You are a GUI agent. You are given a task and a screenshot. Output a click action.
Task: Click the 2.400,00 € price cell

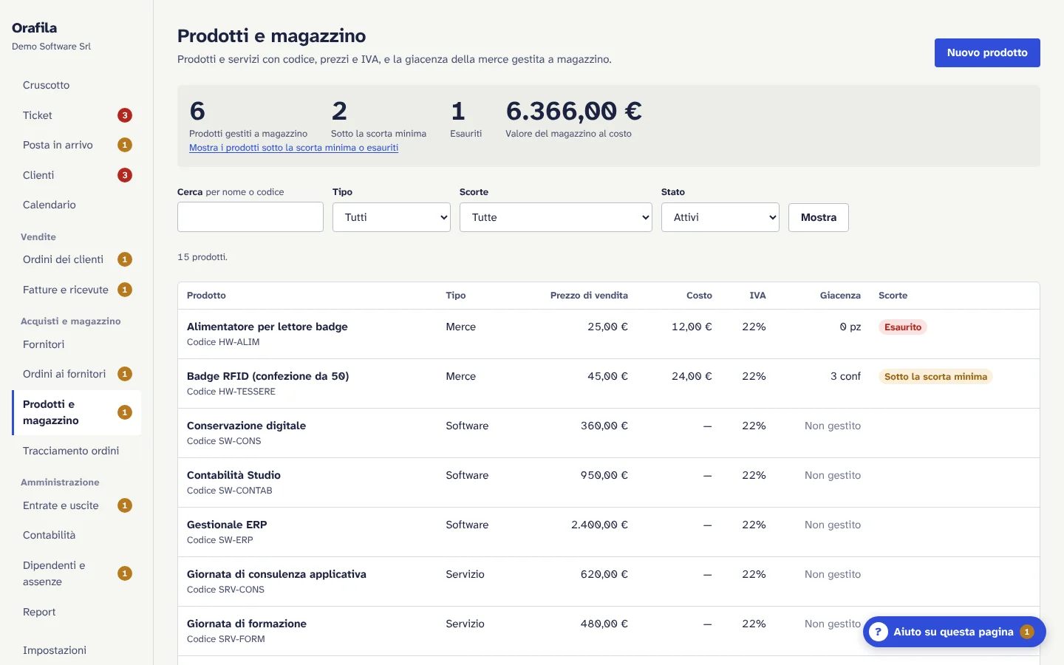599,525
